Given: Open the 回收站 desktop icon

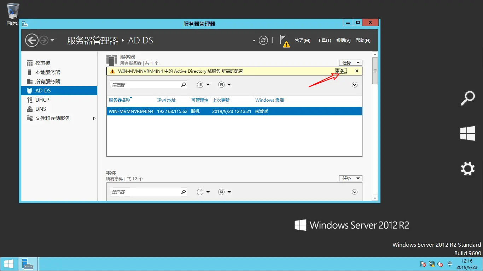Looking at the screenshot, I should click(x=13, y=14).
